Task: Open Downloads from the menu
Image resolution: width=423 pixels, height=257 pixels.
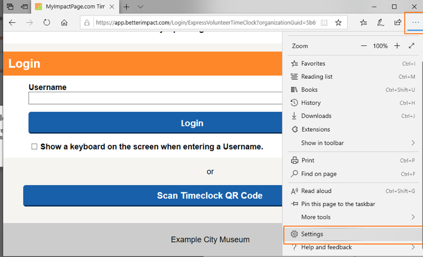Action: click(x=316, y=116)
